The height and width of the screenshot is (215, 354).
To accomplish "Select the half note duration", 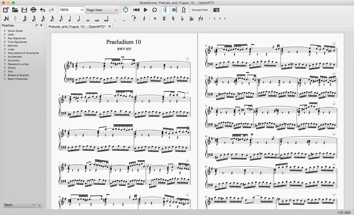I will (x=78, y=19).
